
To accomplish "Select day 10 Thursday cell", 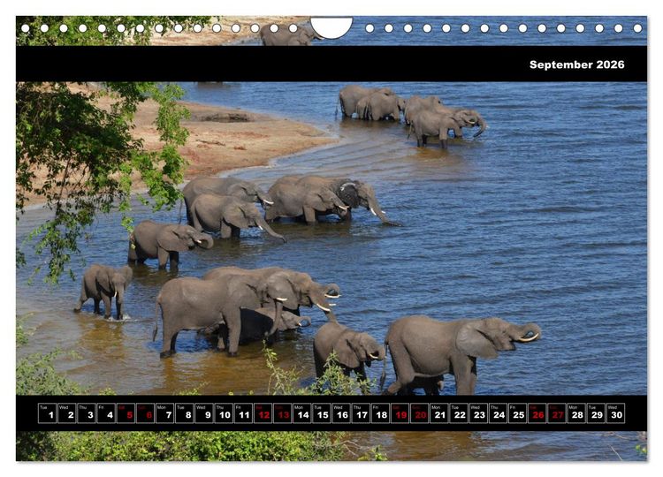I will (x=224, y=413).
